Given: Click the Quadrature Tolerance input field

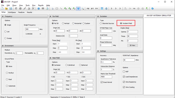Looking at the screenshot, I should click(106, 62).
